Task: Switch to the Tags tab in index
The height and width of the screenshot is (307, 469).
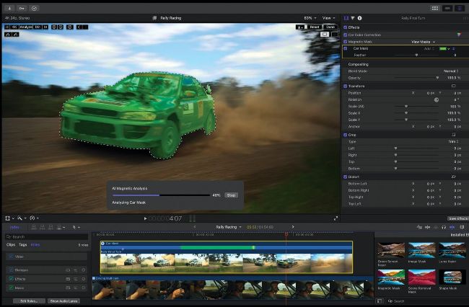Action: pos(23,244)
